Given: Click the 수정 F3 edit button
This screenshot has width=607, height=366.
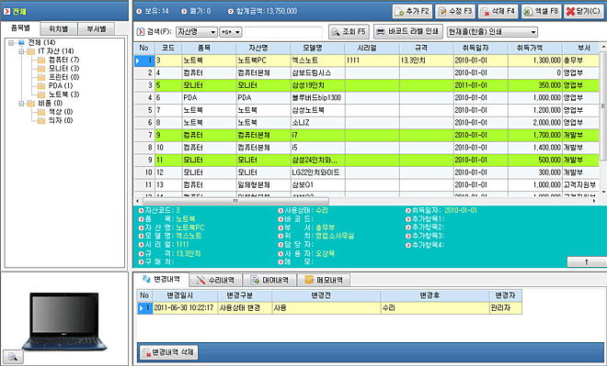Looking at the screenshot, I should (455, 11).
